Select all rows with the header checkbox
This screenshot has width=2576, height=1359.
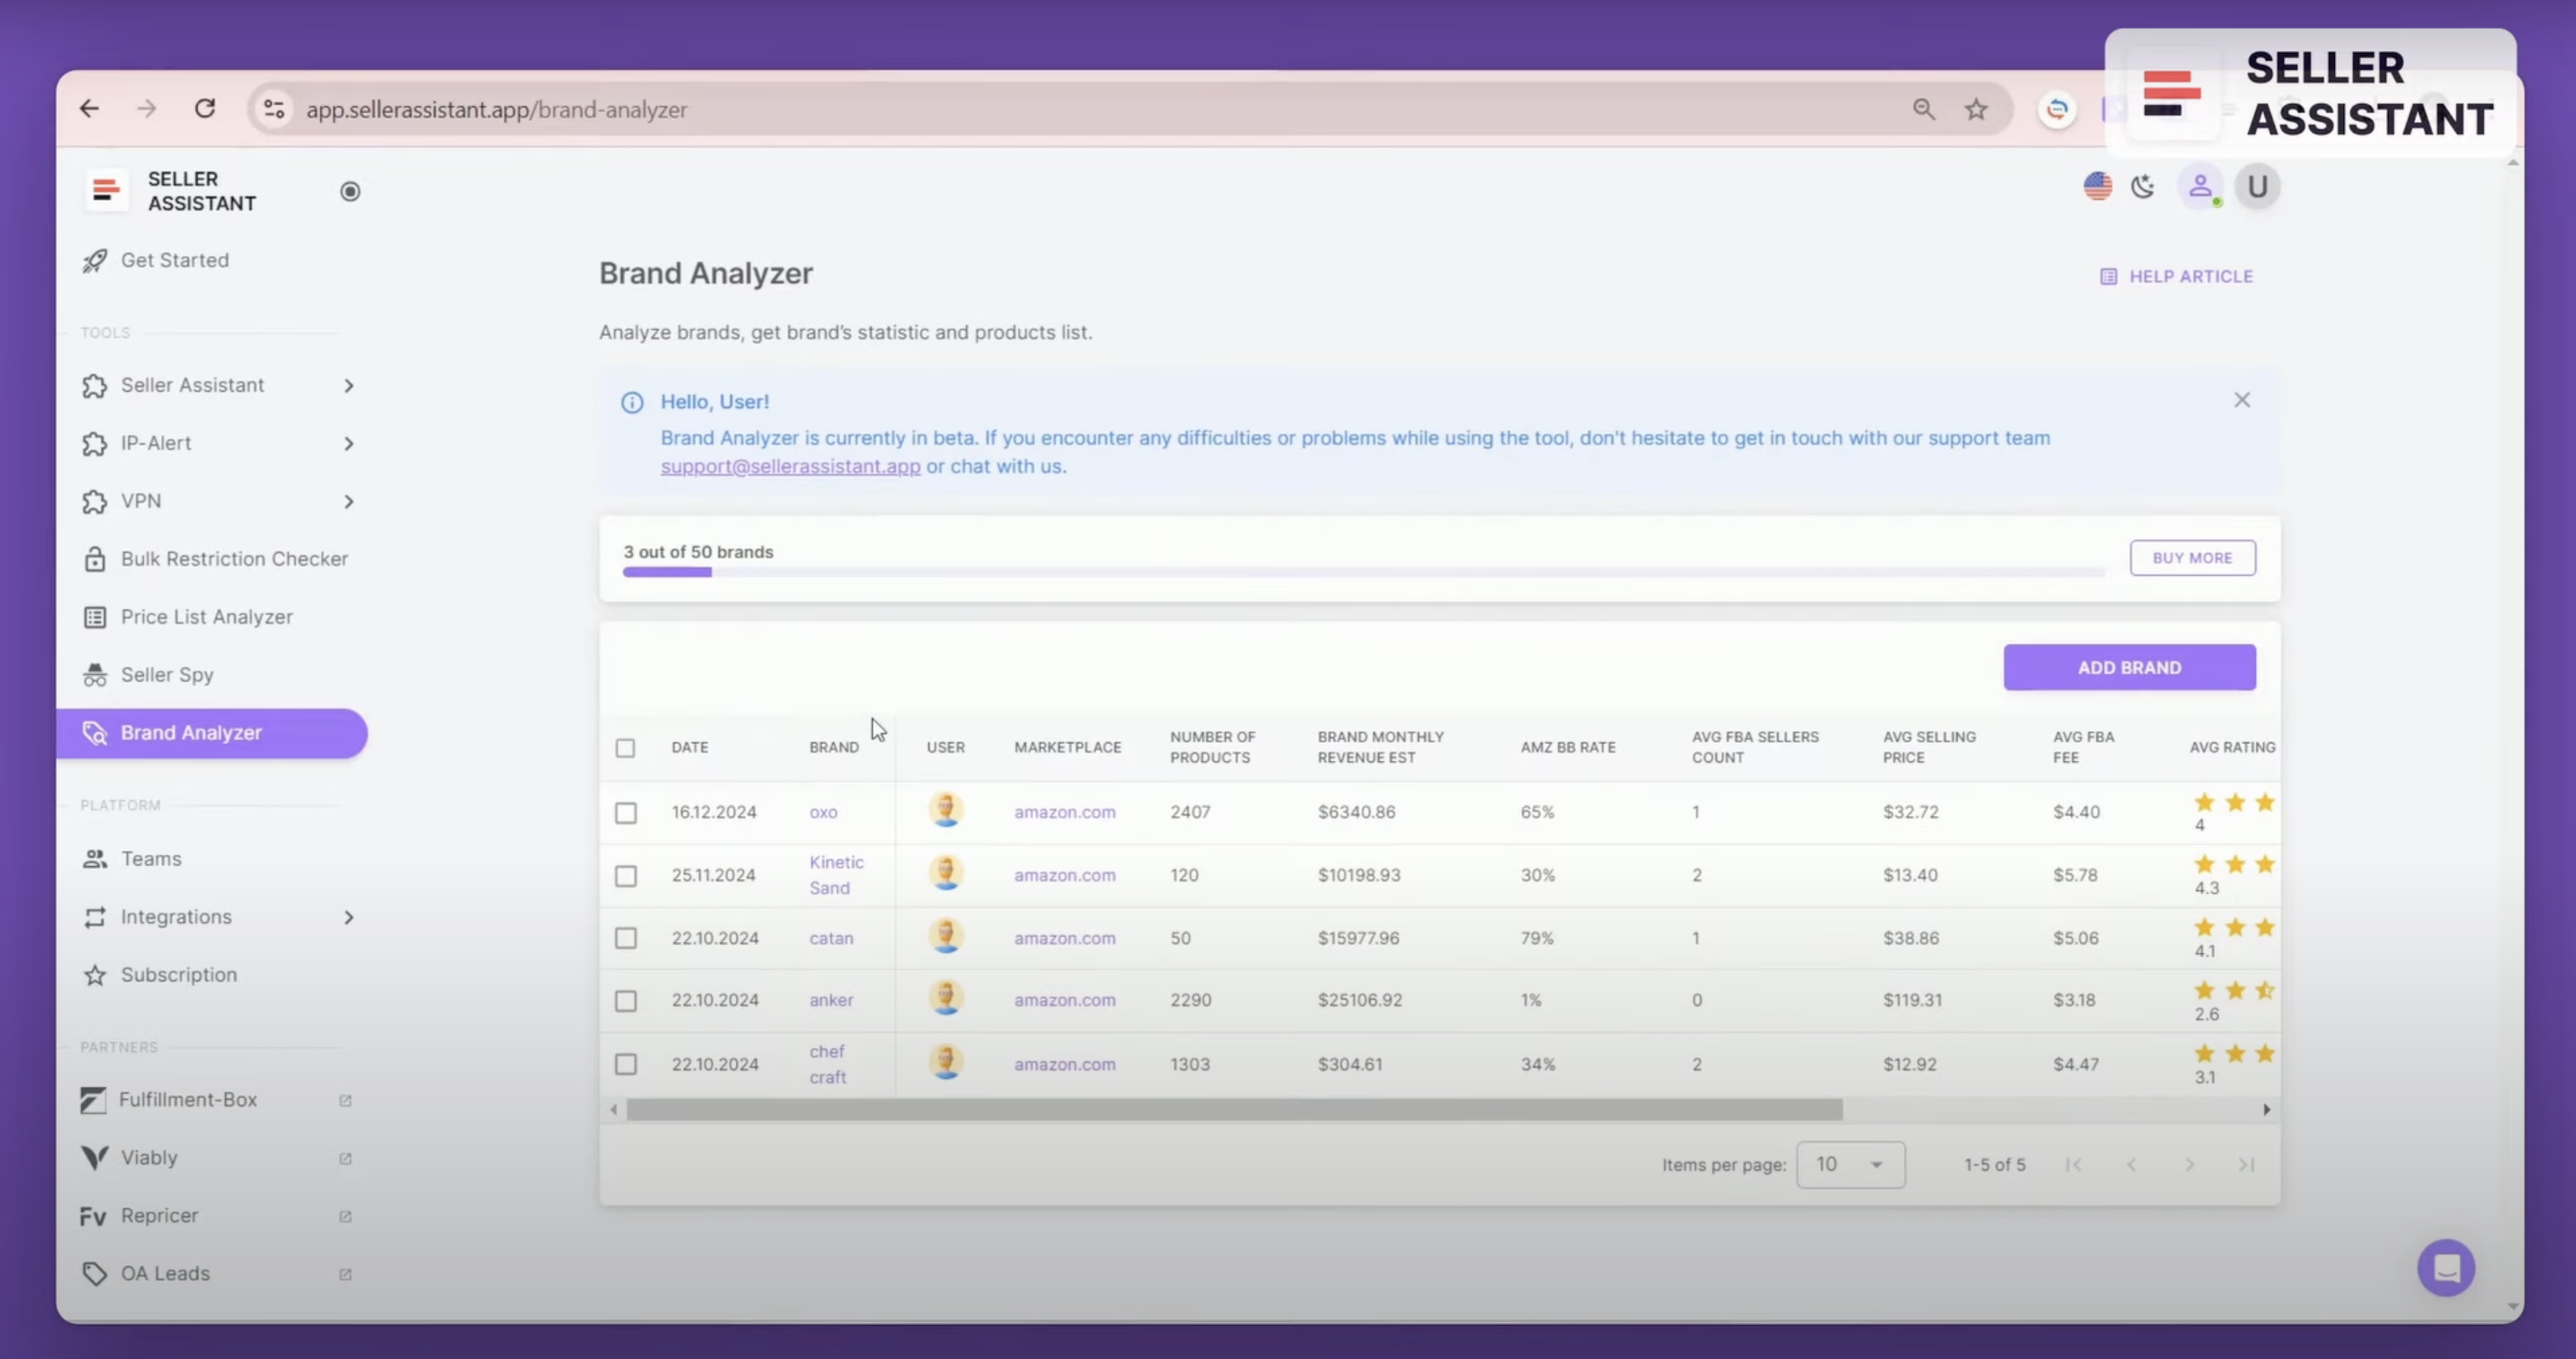[626, 747]
